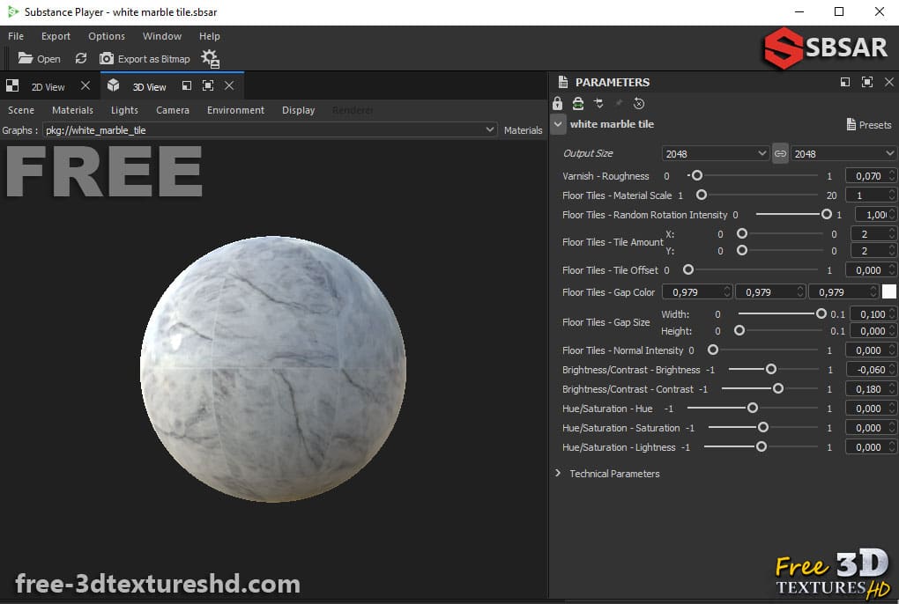The height and width of the screenshot is (604, 899).
Task: Open the Graphs pkg://white_marble_tile dropdown
Action: tap(270, 130)
